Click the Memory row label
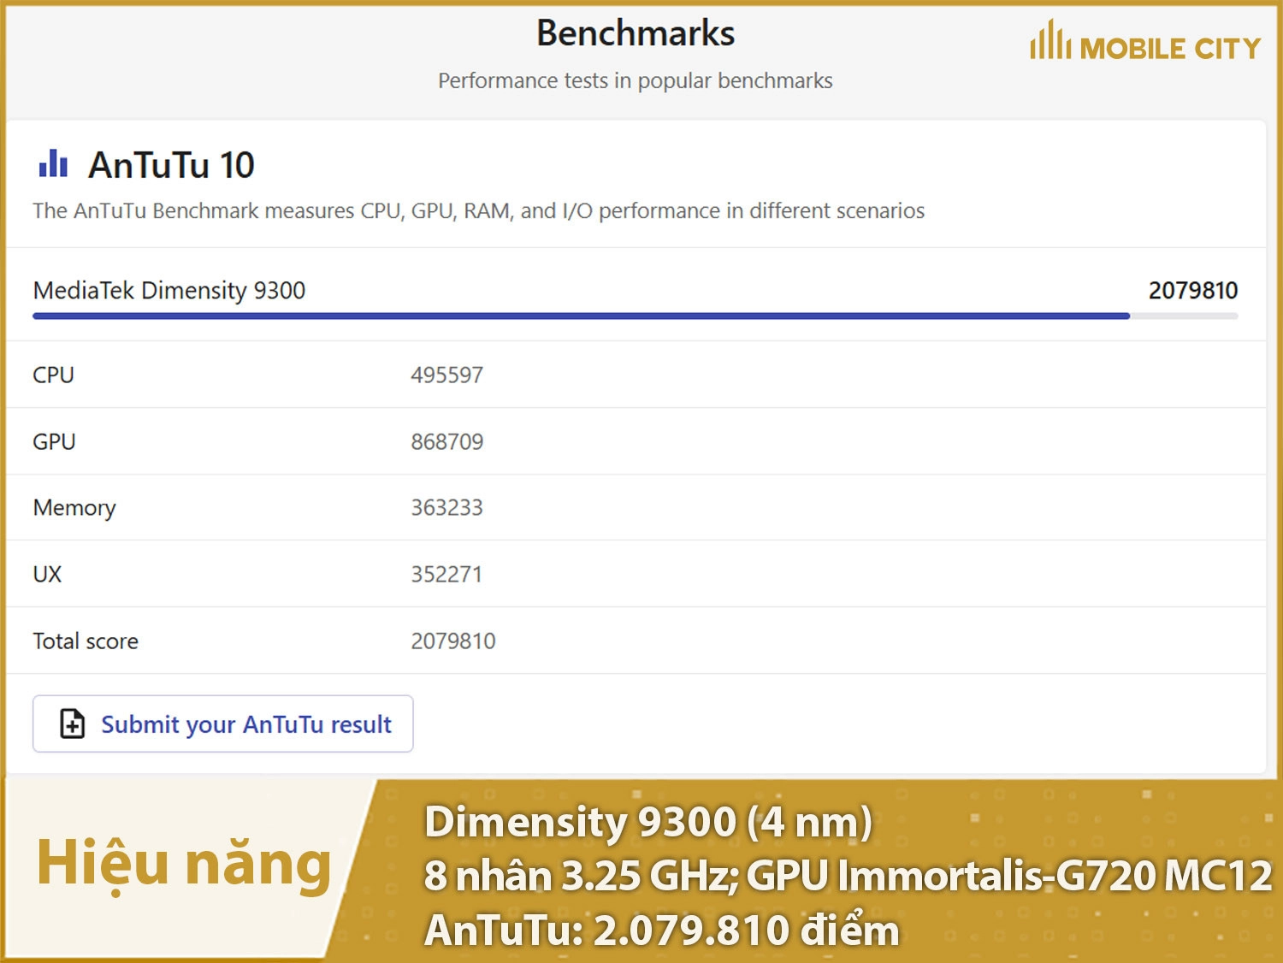The width and height of the screenshot is (1283, 963). 74,508
